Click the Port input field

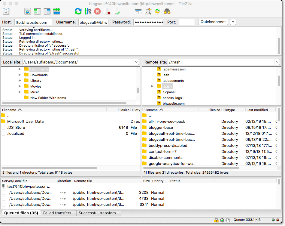187,22
